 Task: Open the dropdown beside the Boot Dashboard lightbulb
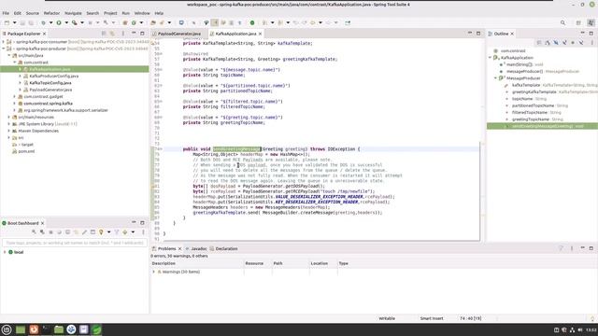pyautogui.click(x=108, y=232)
